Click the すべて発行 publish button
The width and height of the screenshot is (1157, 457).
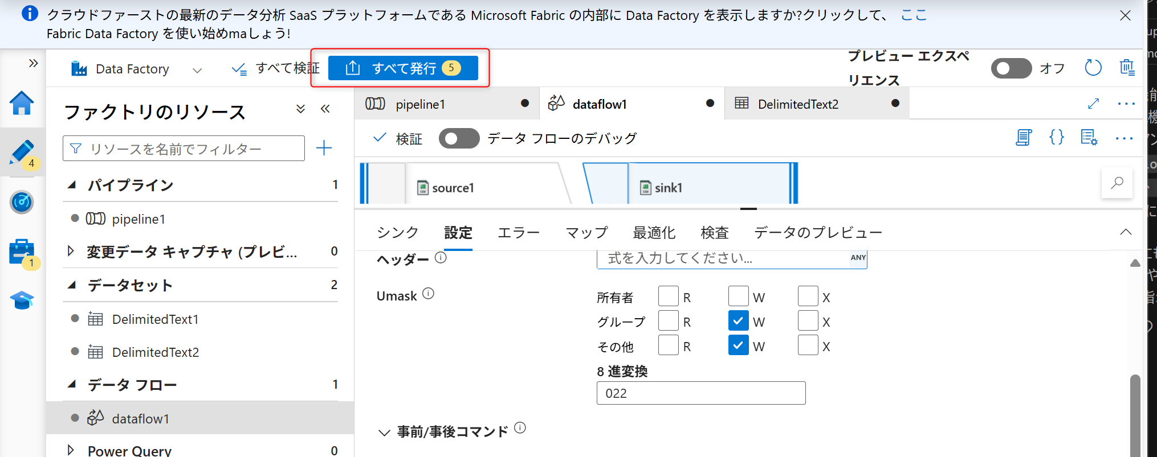(x=403, y=68)
